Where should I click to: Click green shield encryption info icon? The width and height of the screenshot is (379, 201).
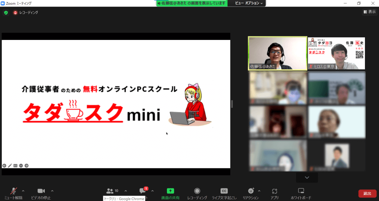pos(6,13)
